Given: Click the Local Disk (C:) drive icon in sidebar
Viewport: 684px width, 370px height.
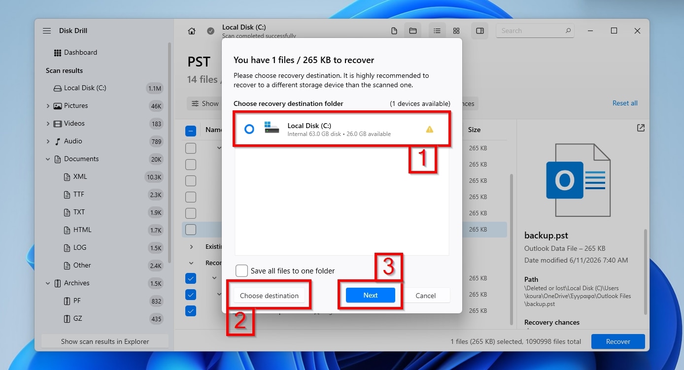Looking at the screenshot, I should [x=57, y=88].
